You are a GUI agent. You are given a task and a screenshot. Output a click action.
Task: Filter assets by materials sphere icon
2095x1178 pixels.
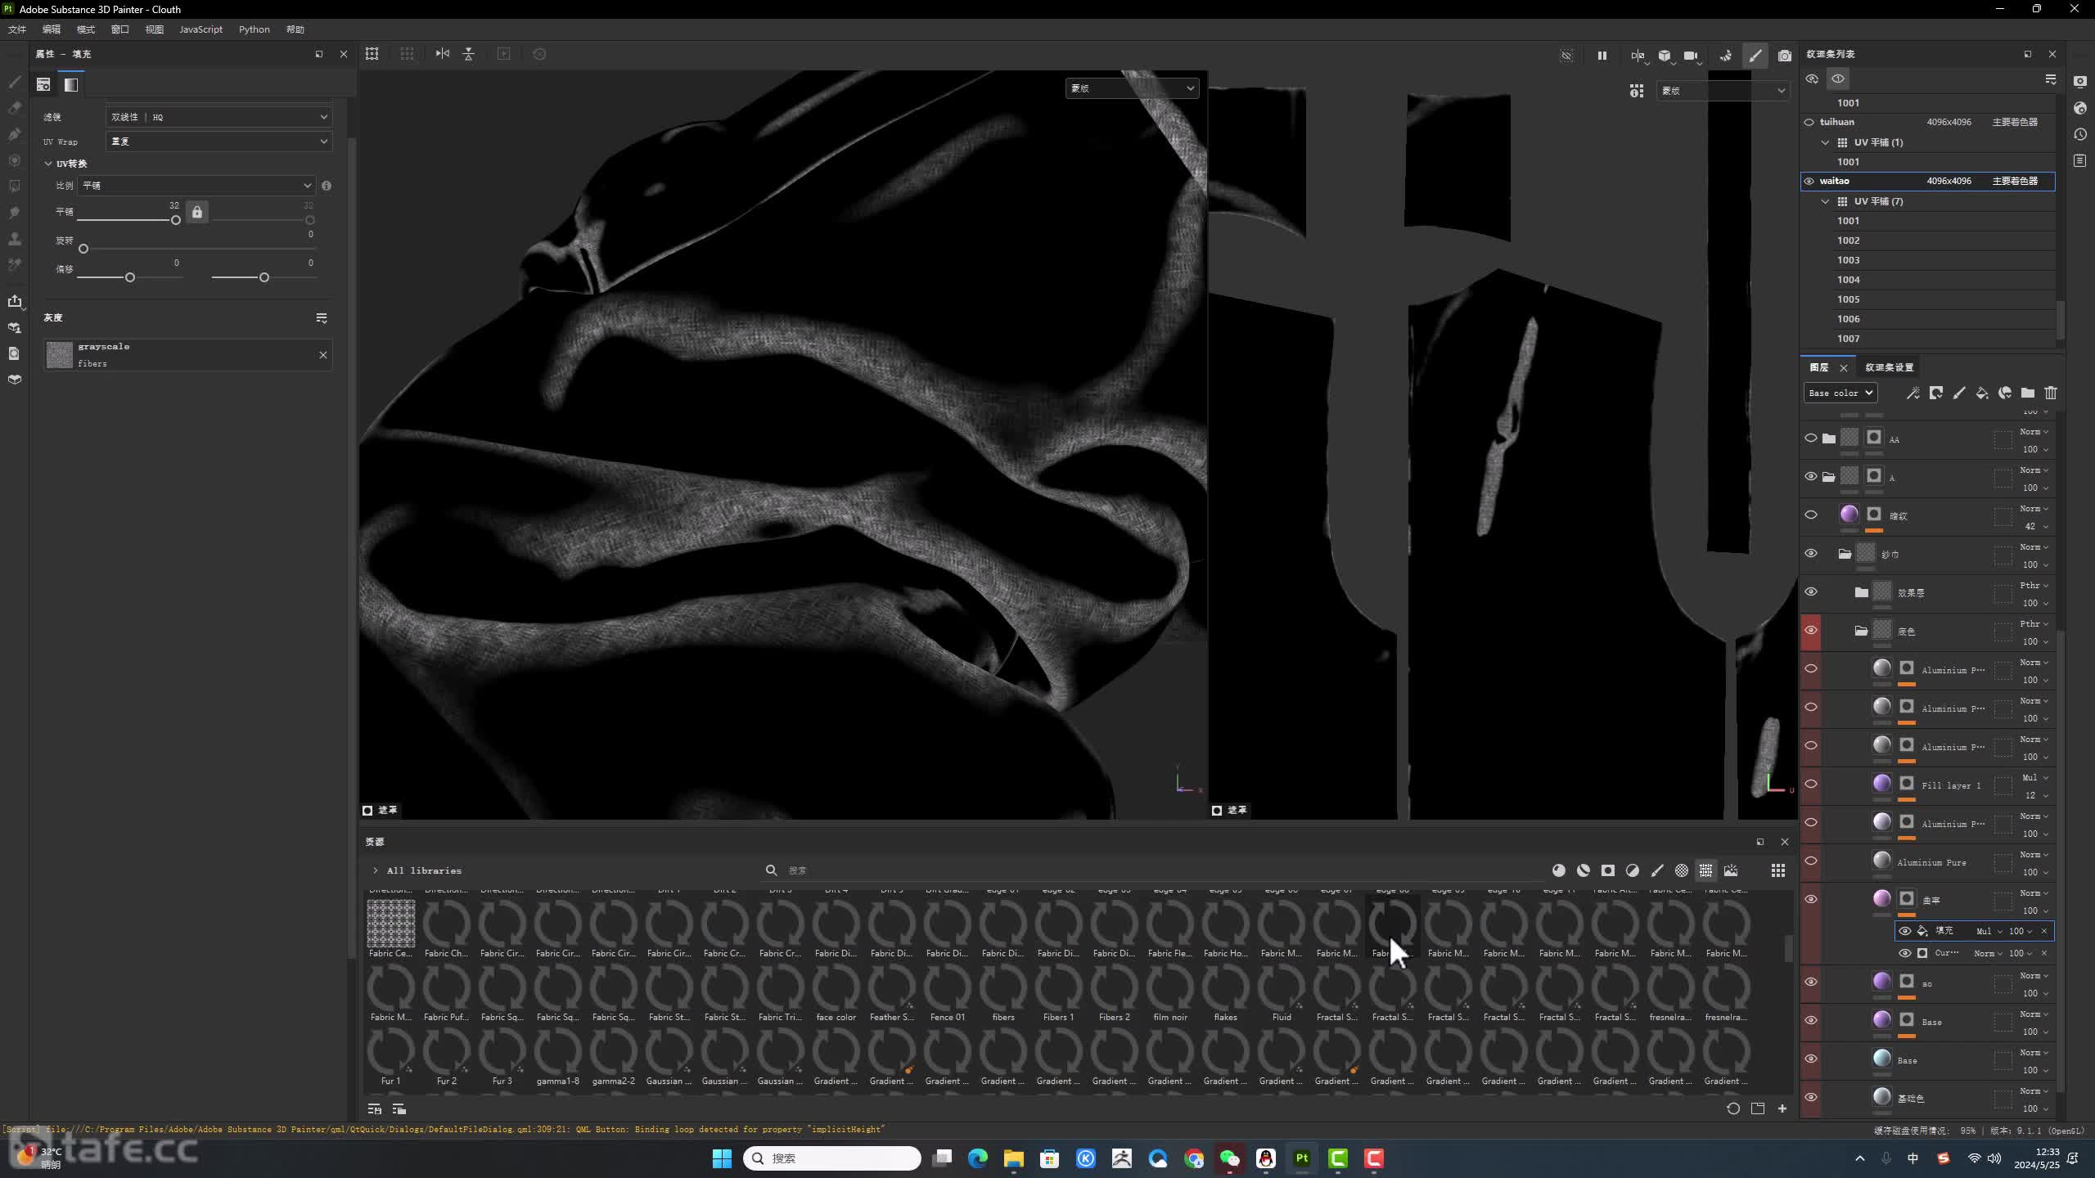[x=1559, y=870]
